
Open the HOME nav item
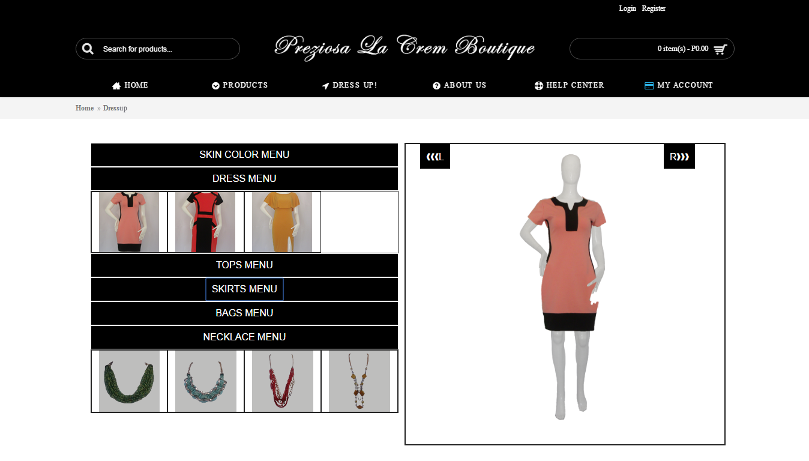pyautogui.click(x=130, y=85)
